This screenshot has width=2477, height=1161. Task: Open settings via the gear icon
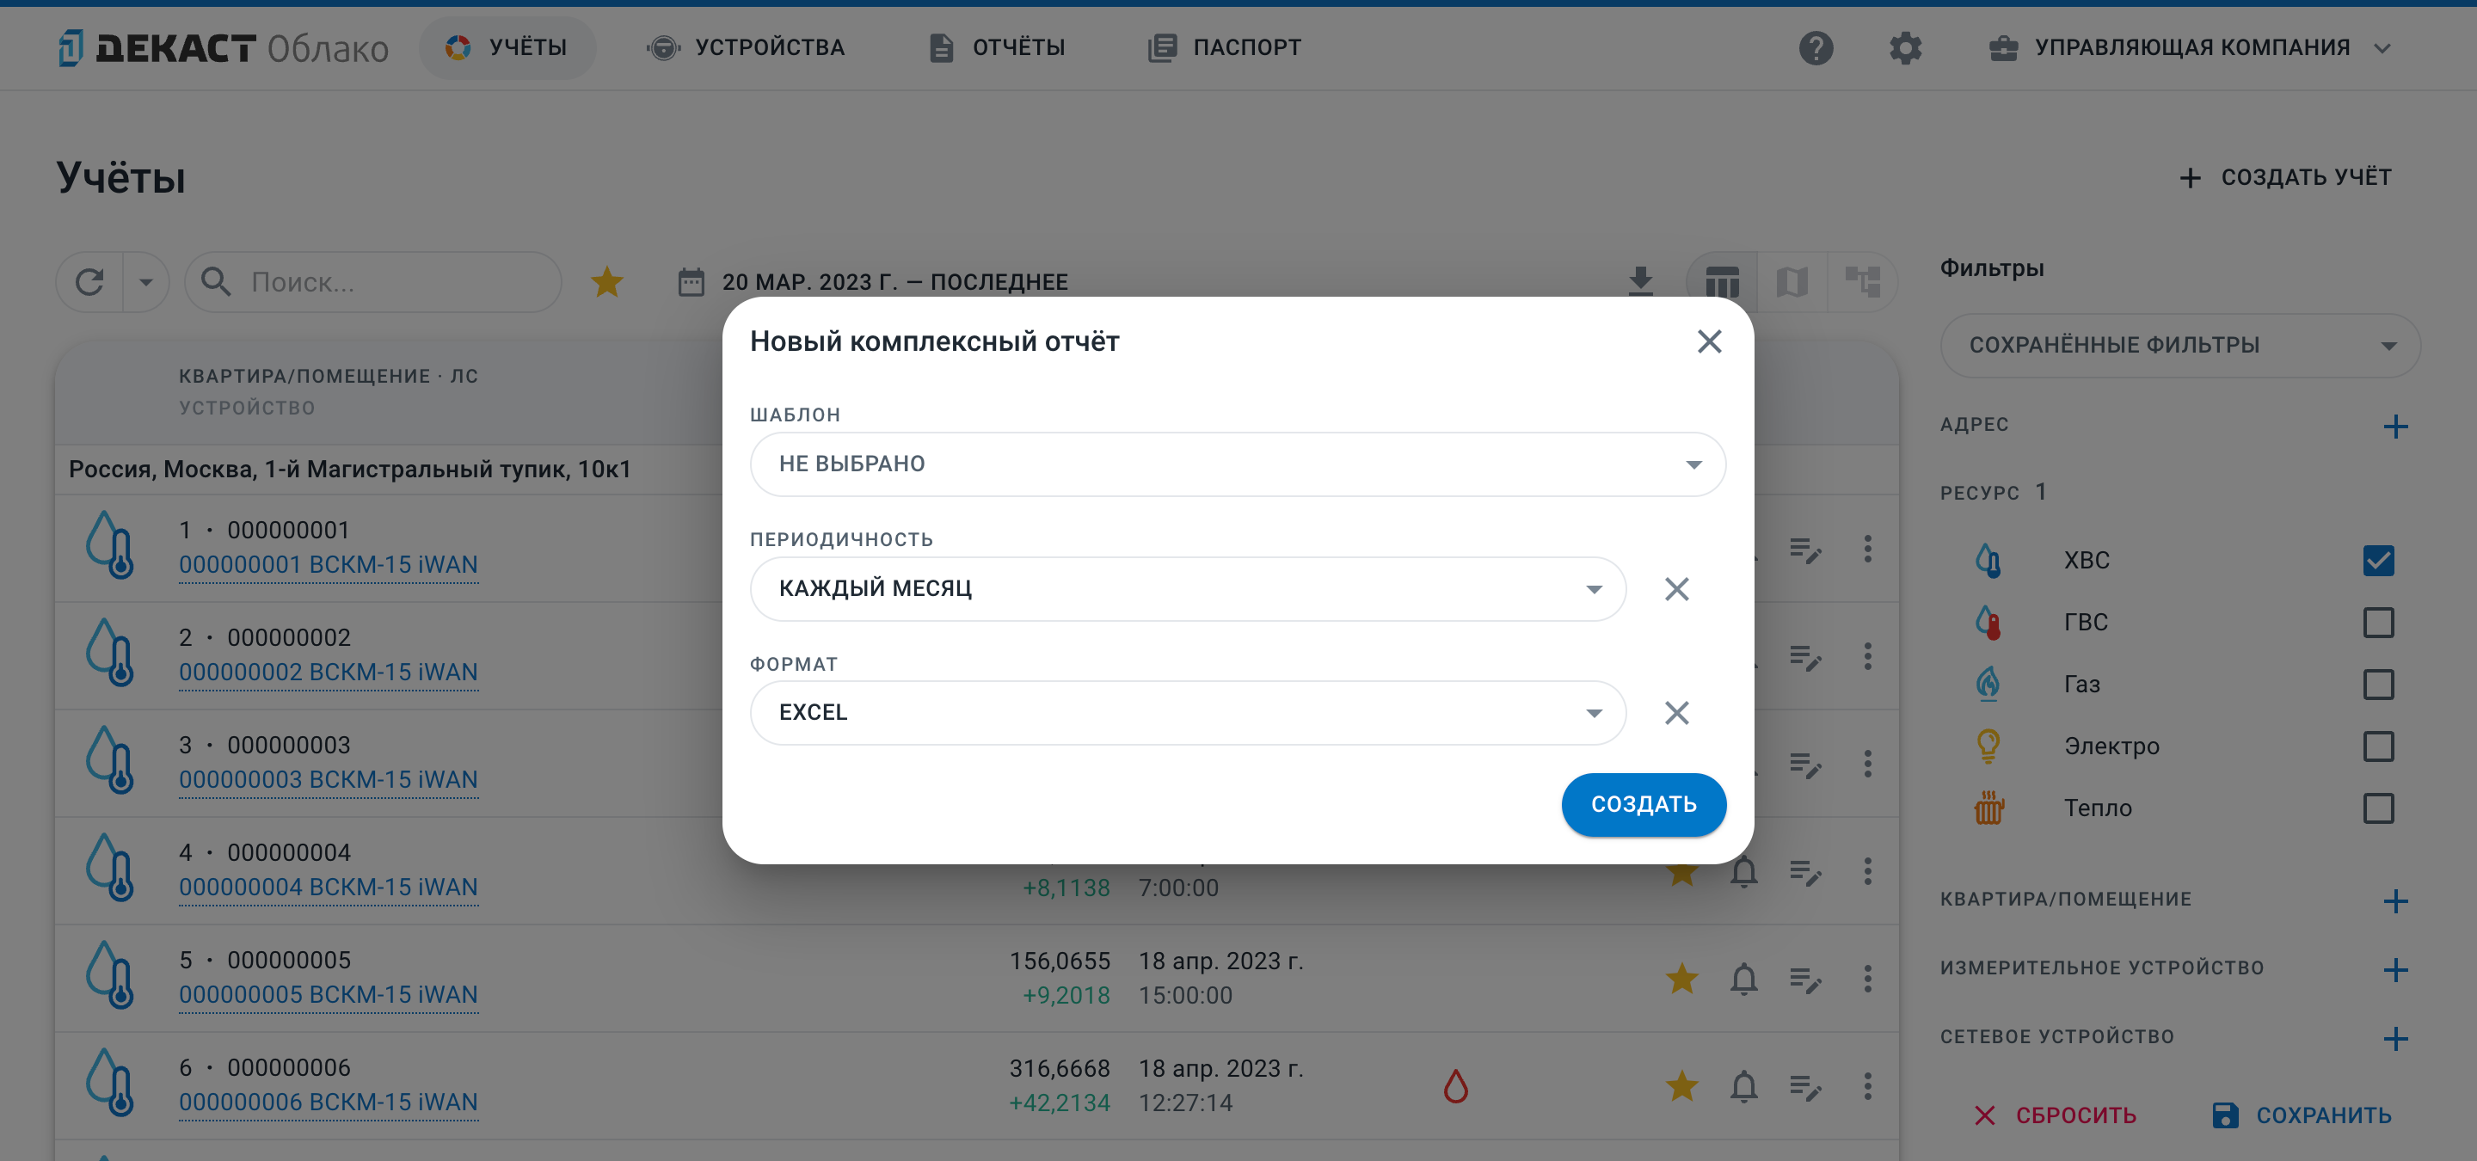tap(1905, 47)
